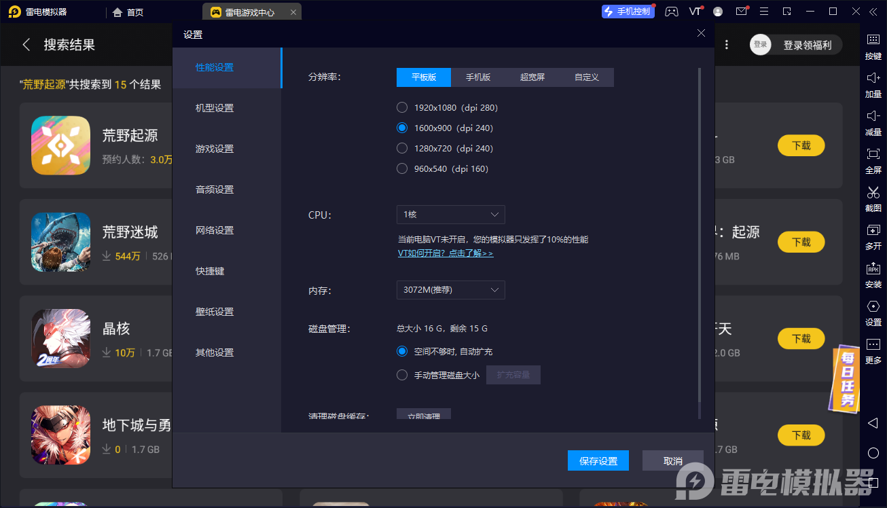Tap the Android home circle button
Screen dimensions: 887x508
tap(873, 453)
